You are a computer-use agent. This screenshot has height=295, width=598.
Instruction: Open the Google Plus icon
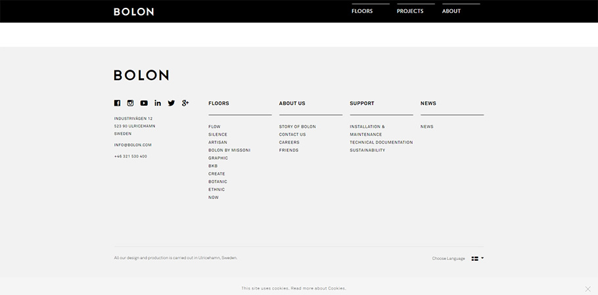point(185,103)
